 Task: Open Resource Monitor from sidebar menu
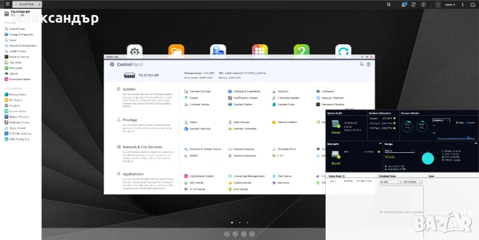[17, 57]
